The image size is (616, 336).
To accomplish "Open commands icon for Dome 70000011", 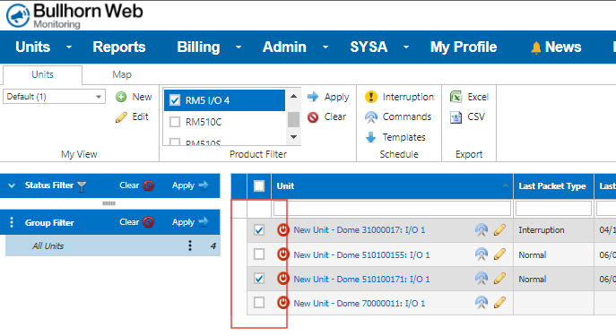I will pos(482,303).
